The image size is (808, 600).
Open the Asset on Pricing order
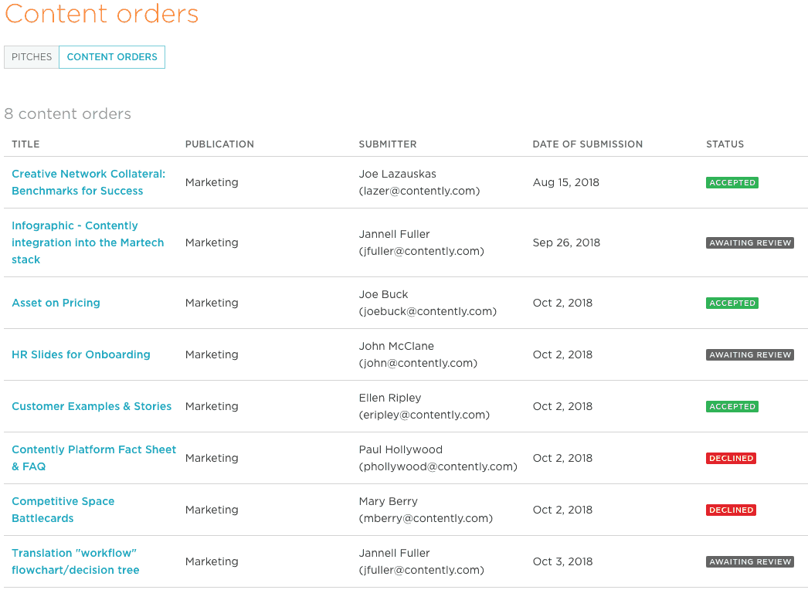pos(56,303)
